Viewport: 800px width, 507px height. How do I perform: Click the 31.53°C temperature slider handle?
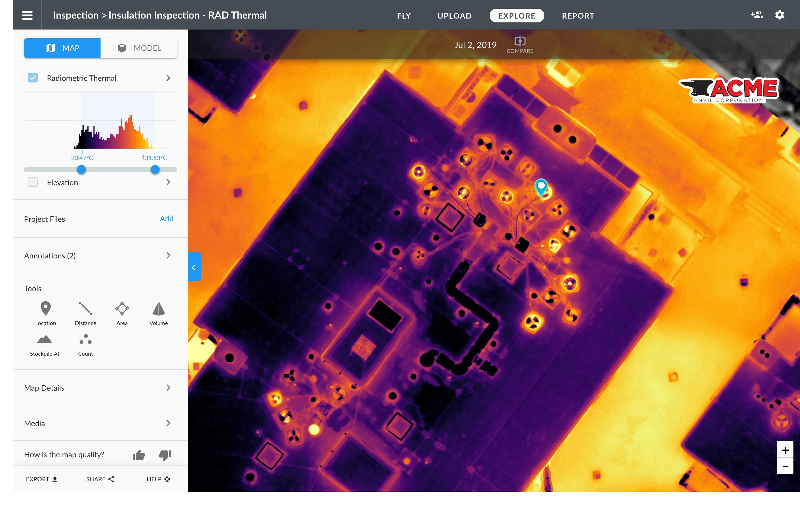pos(155,169)
